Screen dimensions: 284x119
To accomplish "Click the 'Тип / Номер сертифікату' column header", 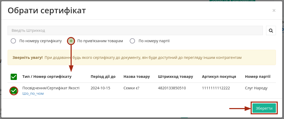I will (47, 77).
